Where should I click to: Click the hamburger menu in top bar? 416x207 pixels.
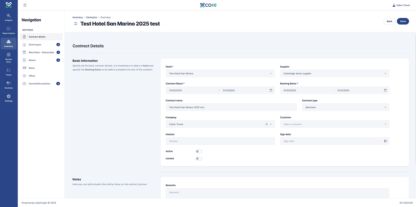coord(25,5)
